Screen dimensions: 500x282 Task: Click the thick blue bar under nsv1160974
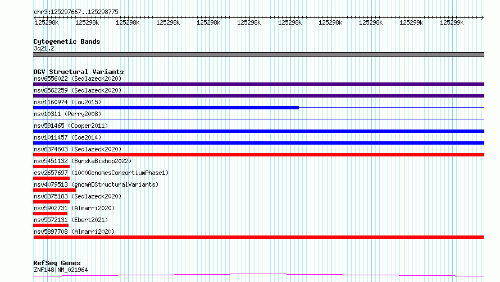[x=166, y=108]
